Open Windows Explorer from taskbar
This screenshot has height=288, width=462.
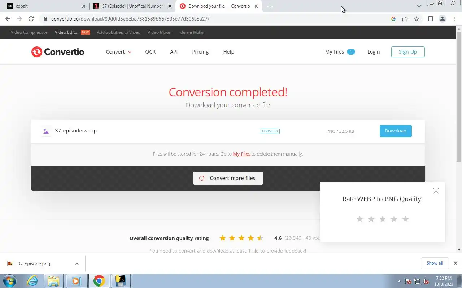click(x=53, y=281)
